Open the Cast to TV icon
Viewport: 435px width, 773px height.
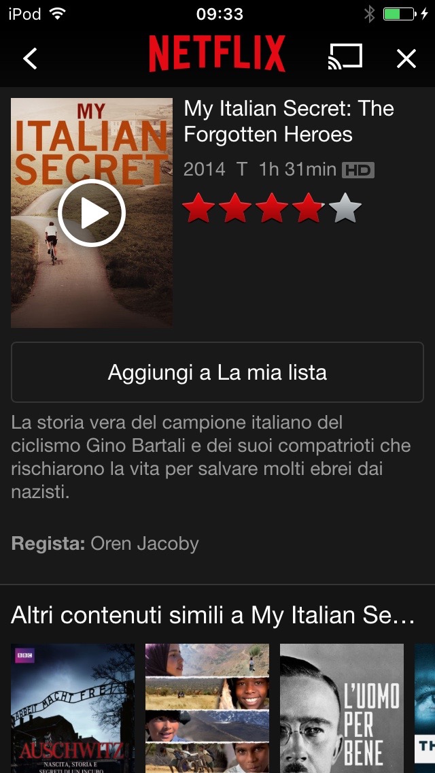tap(345, 56)
